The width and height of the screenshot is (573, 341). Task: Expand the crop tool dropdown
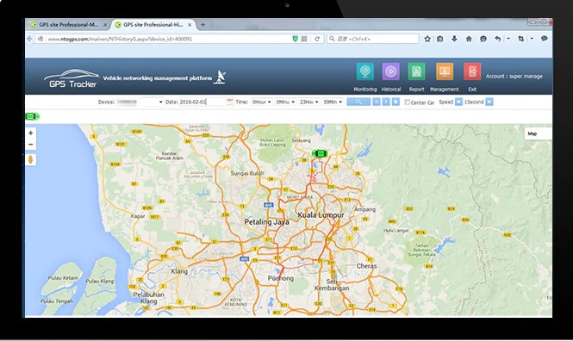(532, 39)
